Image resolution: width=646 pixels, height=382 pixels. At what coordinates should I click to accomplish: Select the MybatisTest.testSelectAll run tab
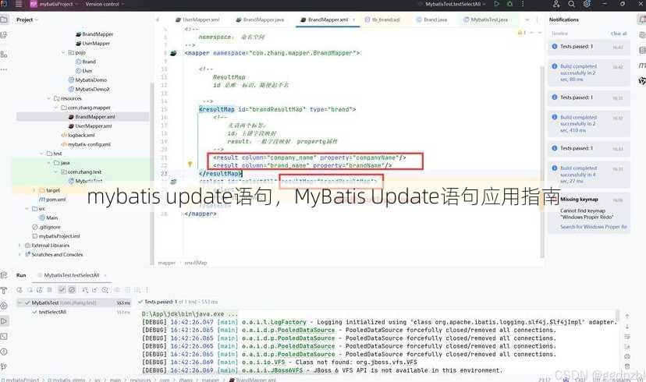click(x=72, y=275)
